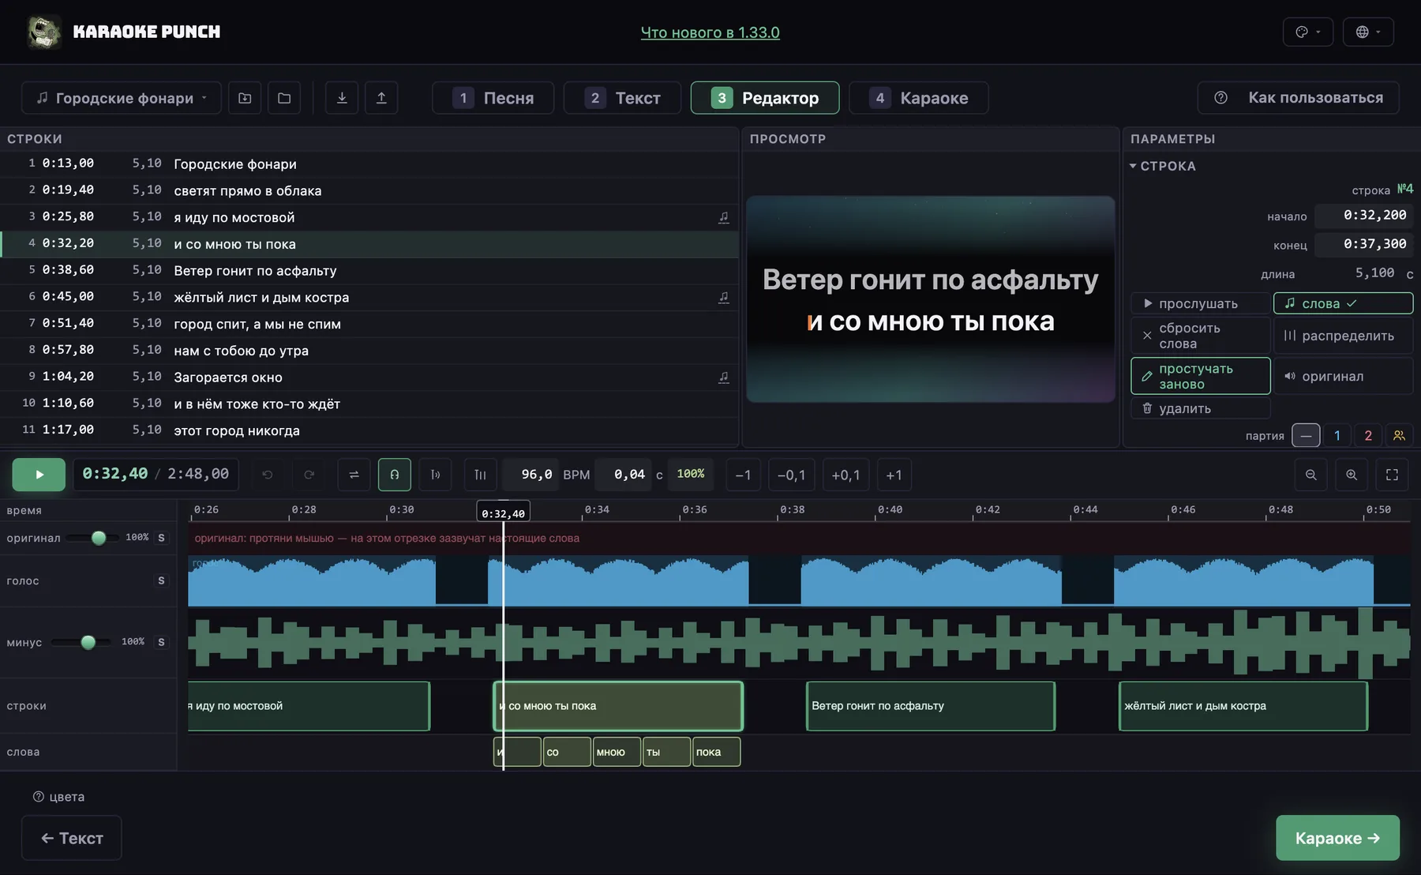Switch to the Караоке tab

(x=919, y=98)
